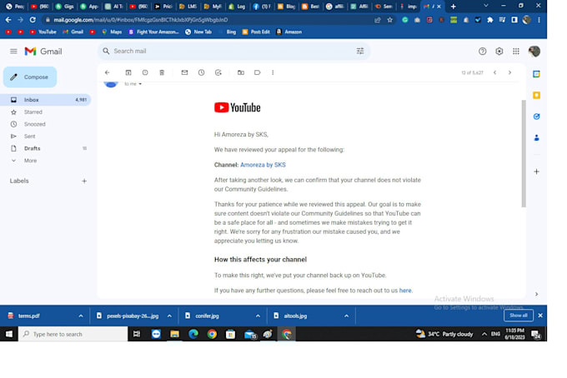Open search filter options
The image size is (567, 378).
(360, 51)
